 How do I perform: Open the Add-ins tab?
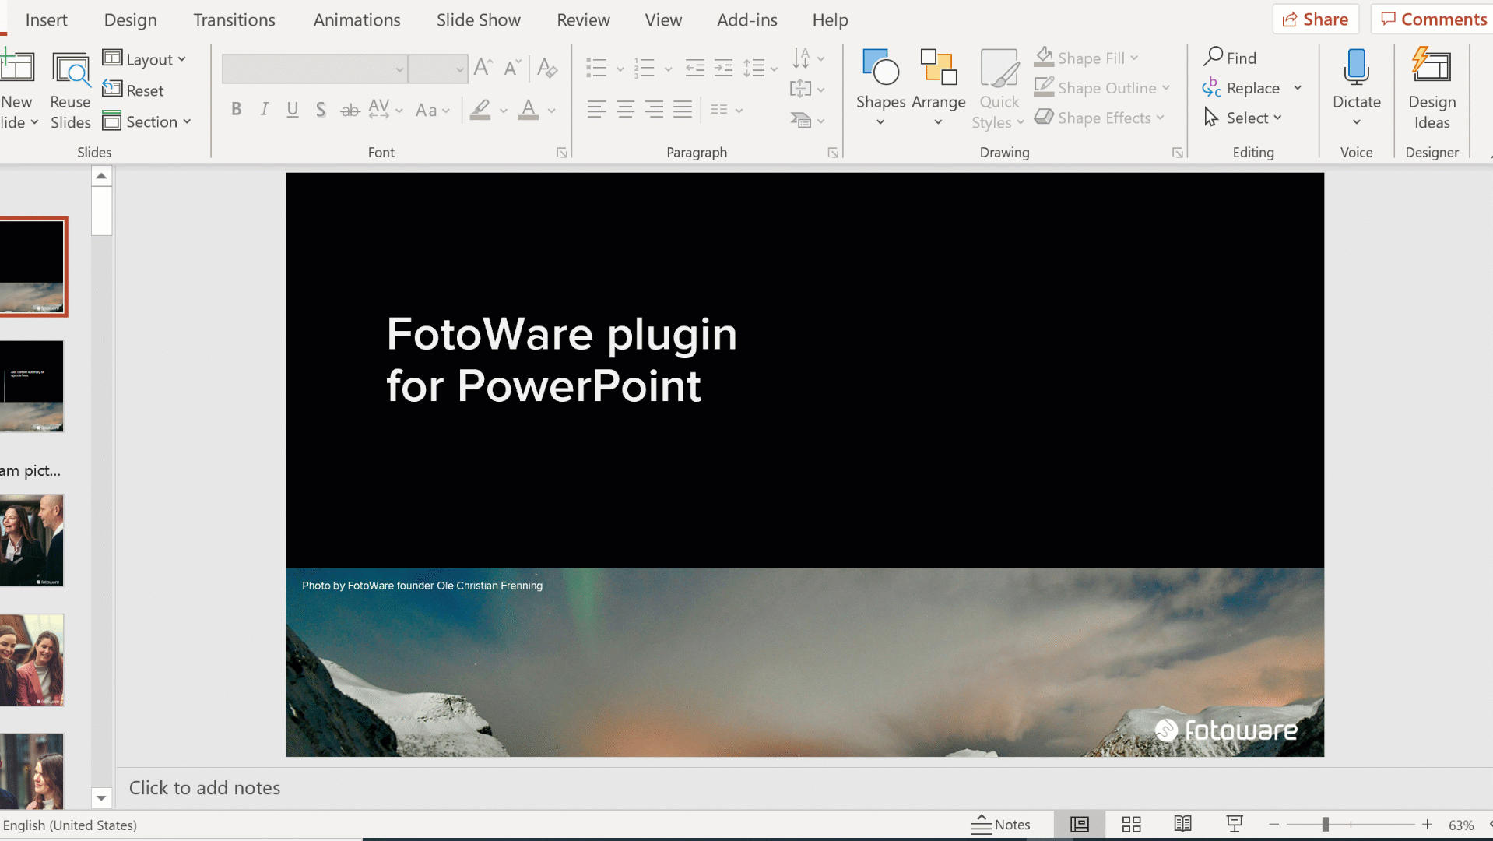pyautogui.click(x=746, y=20)
